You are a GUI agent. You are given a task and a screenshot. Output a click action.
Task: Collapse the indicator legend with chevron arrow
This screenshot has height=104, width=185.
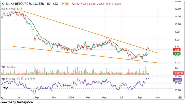point(4,14)
